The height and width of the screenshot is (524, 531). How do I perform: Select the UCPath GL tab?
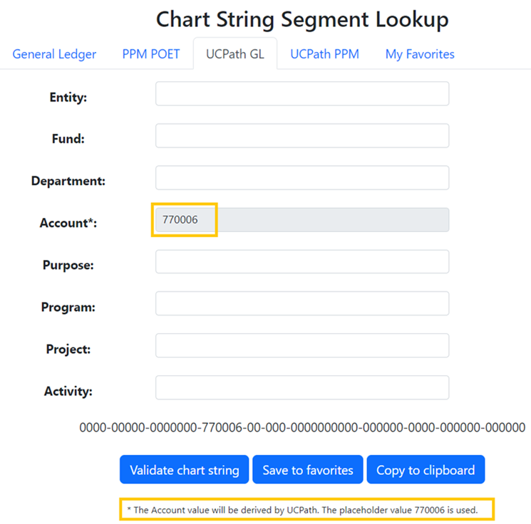click(235, 54)
